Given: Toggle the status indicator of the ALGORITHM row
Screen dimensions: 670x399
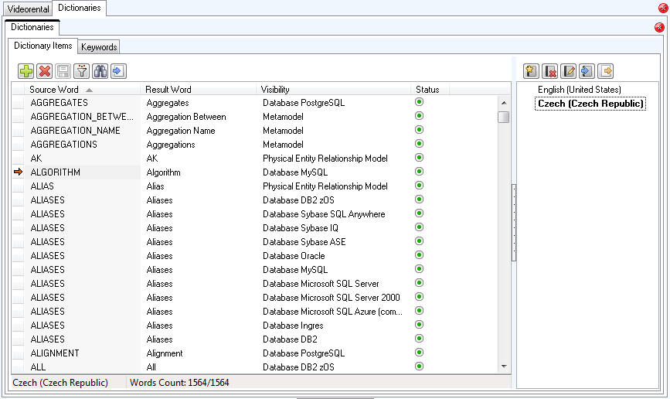Looking at the screenshot, I should pos(420,172).
